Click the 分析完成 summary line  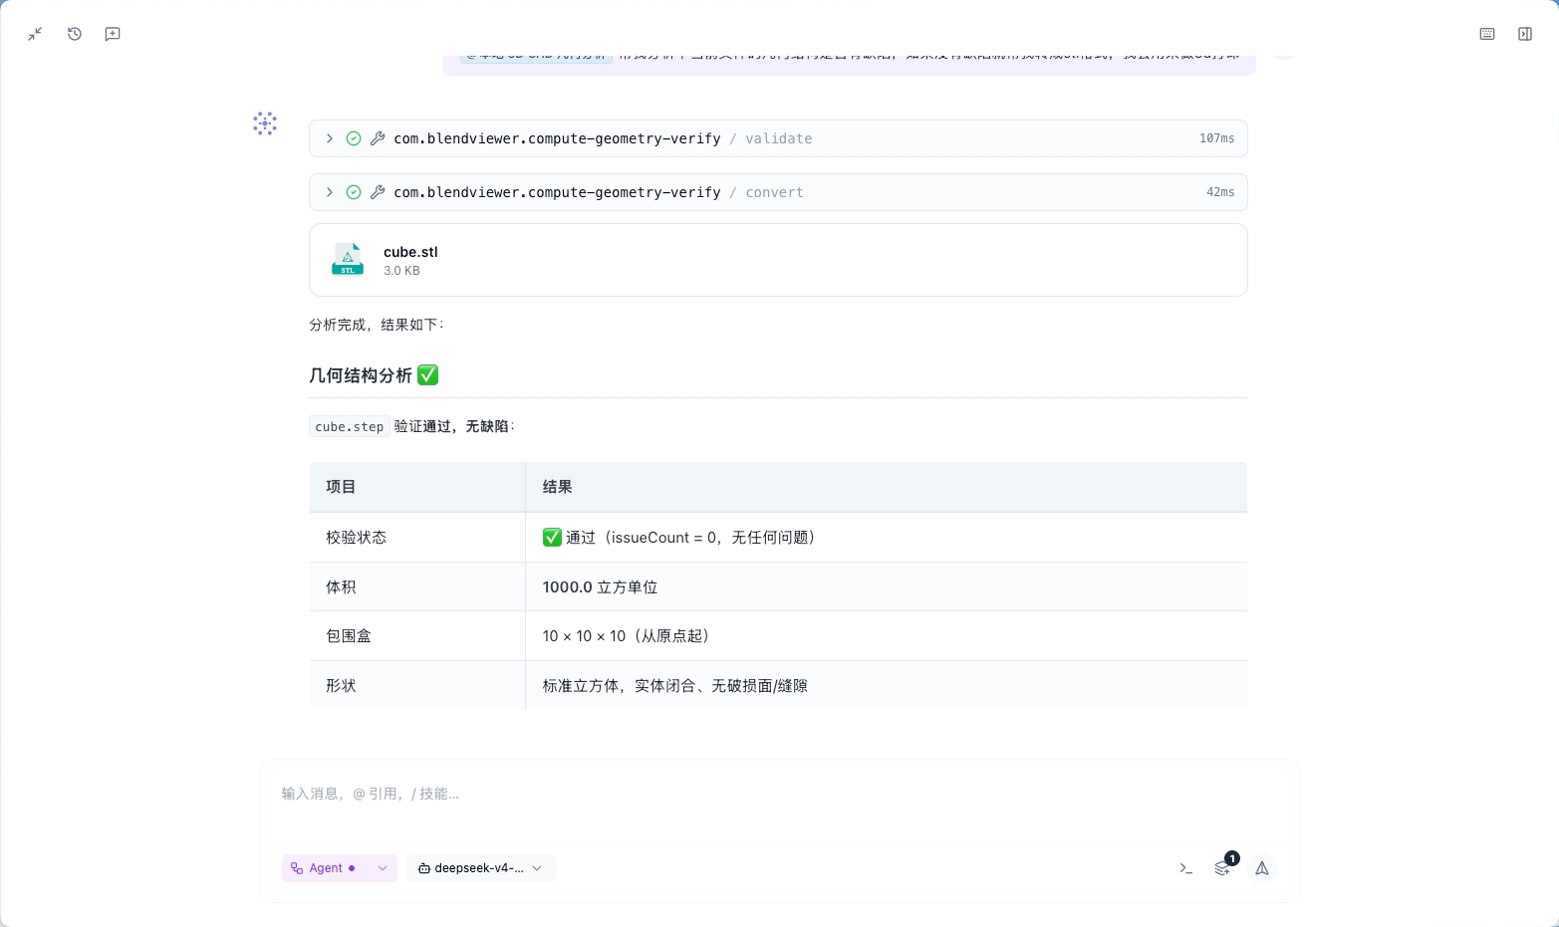coord(378,325)
